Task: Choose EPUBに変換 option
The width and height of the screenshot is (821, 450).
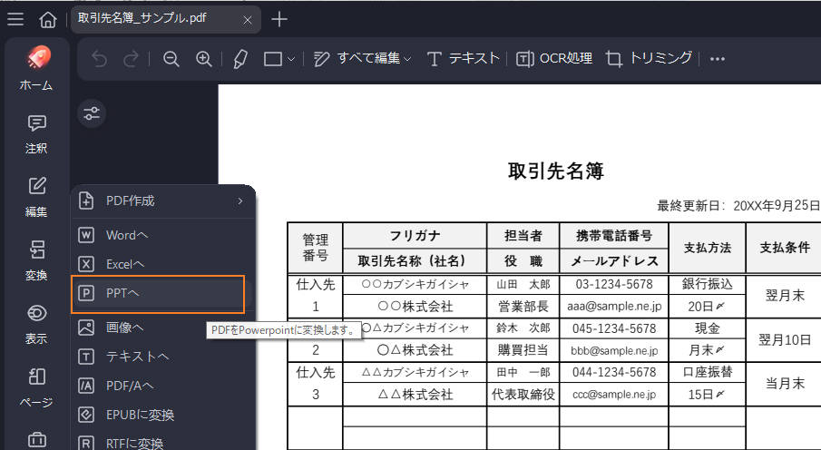Action: pos(162,415)
